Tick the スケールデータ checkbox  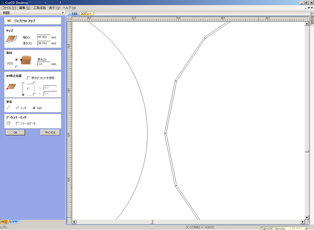(x=17, y=124)
